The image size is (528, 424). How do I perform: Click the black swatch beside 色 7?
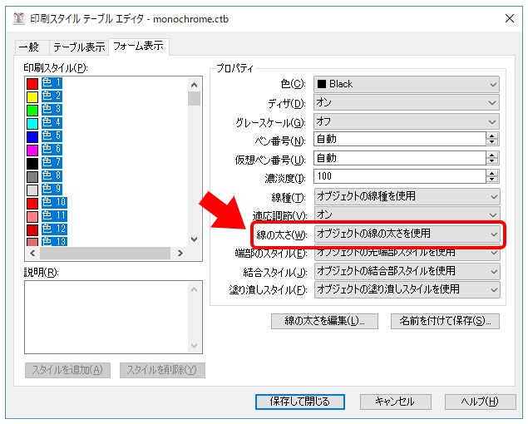(32, 163)
